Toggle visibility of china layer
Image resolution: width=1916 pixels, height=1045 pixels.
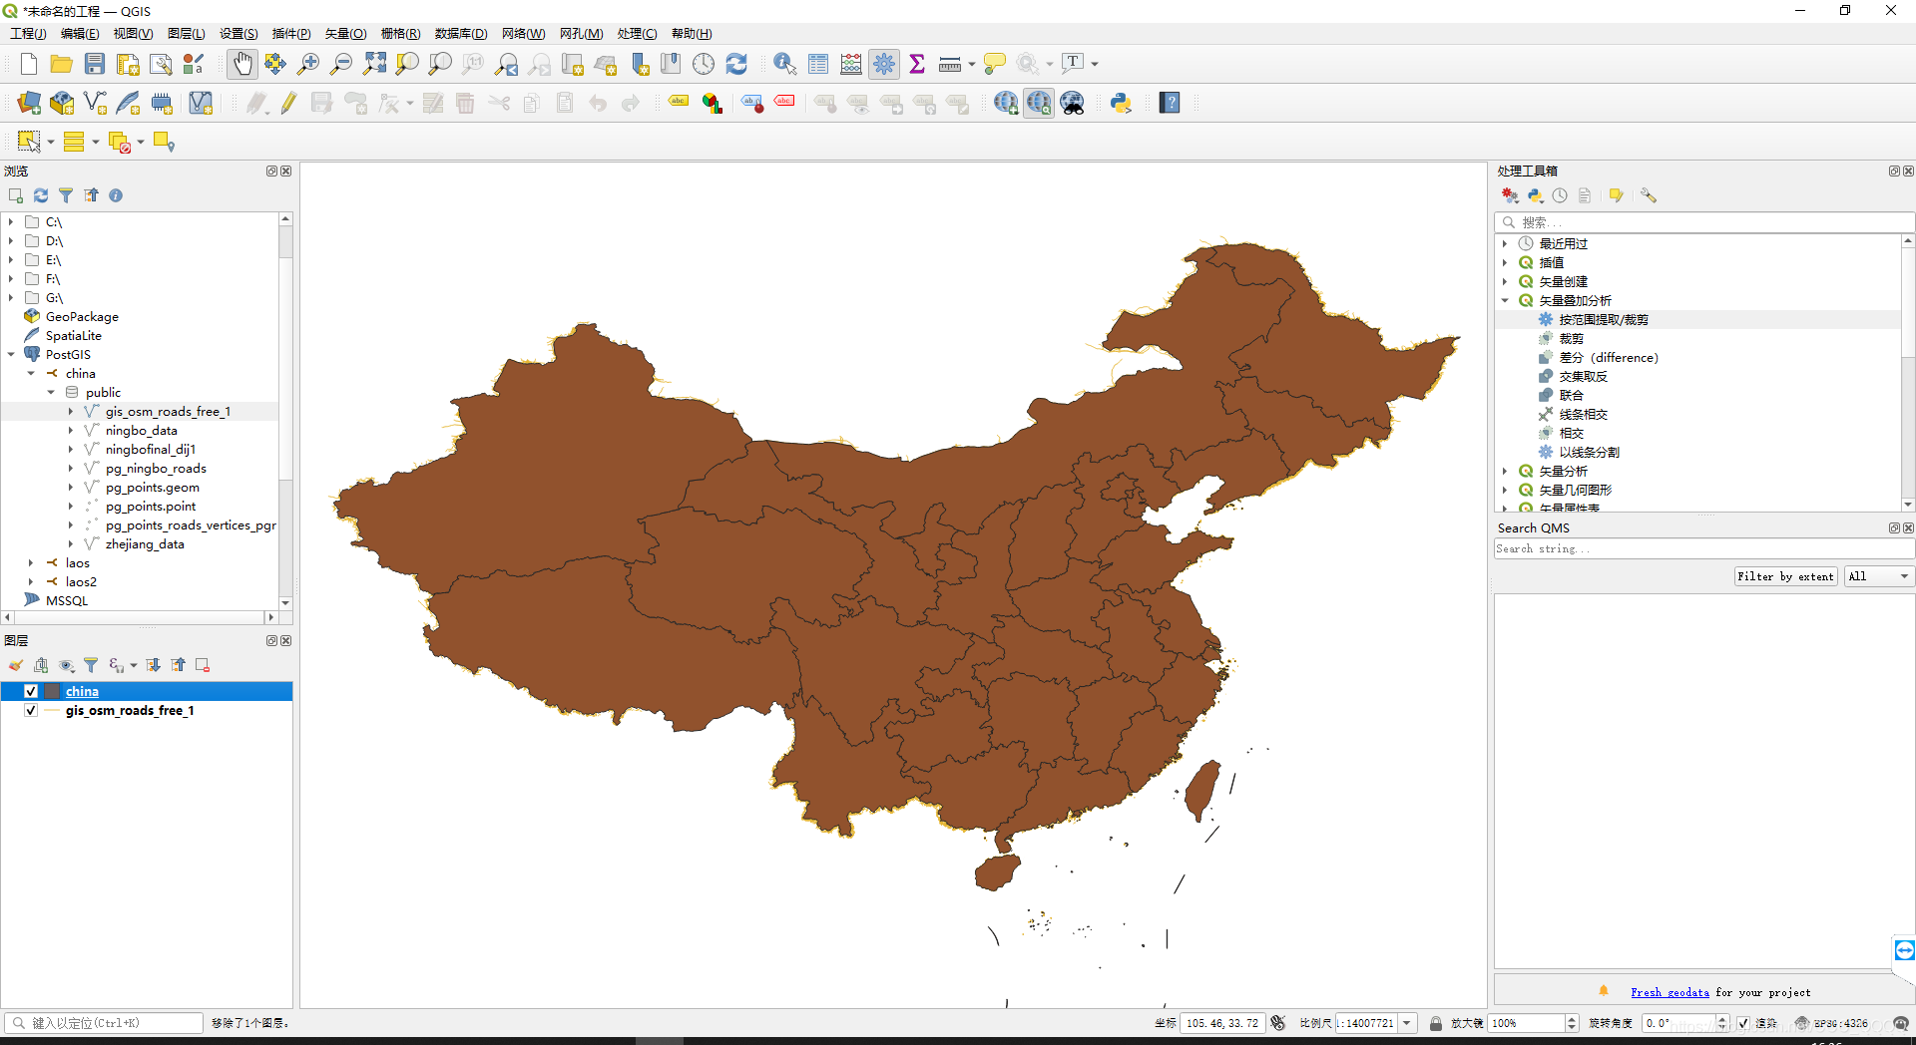[31, 691]
